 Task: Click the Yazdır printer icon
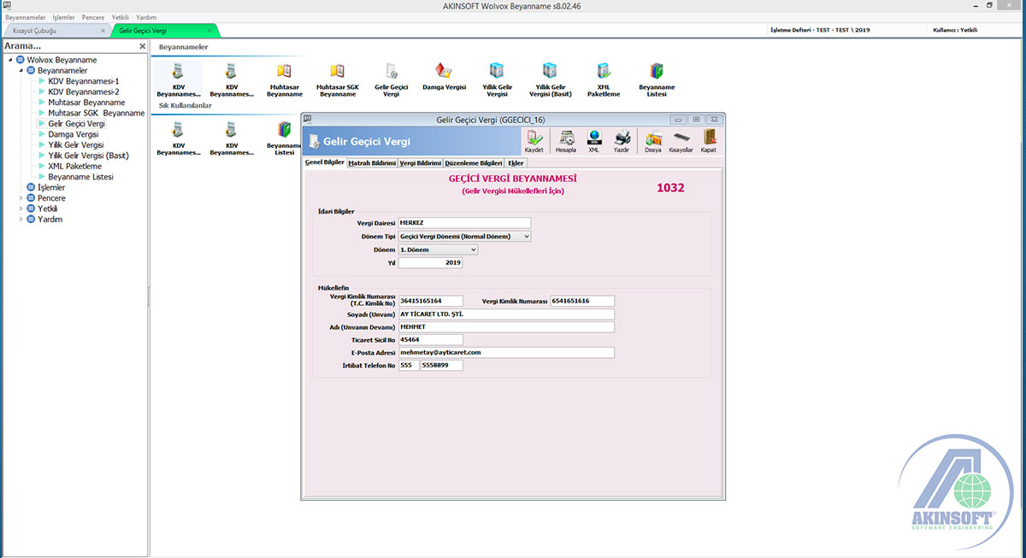tap(622, 139)
